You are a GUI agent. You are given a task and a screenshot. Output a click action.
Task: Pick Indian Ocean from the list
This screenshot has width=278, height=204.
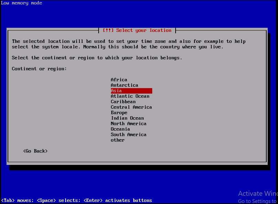pos(127,118)
